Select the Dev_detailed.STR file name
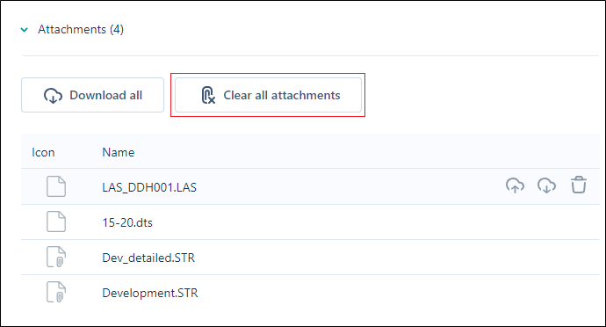 point(148,258)
